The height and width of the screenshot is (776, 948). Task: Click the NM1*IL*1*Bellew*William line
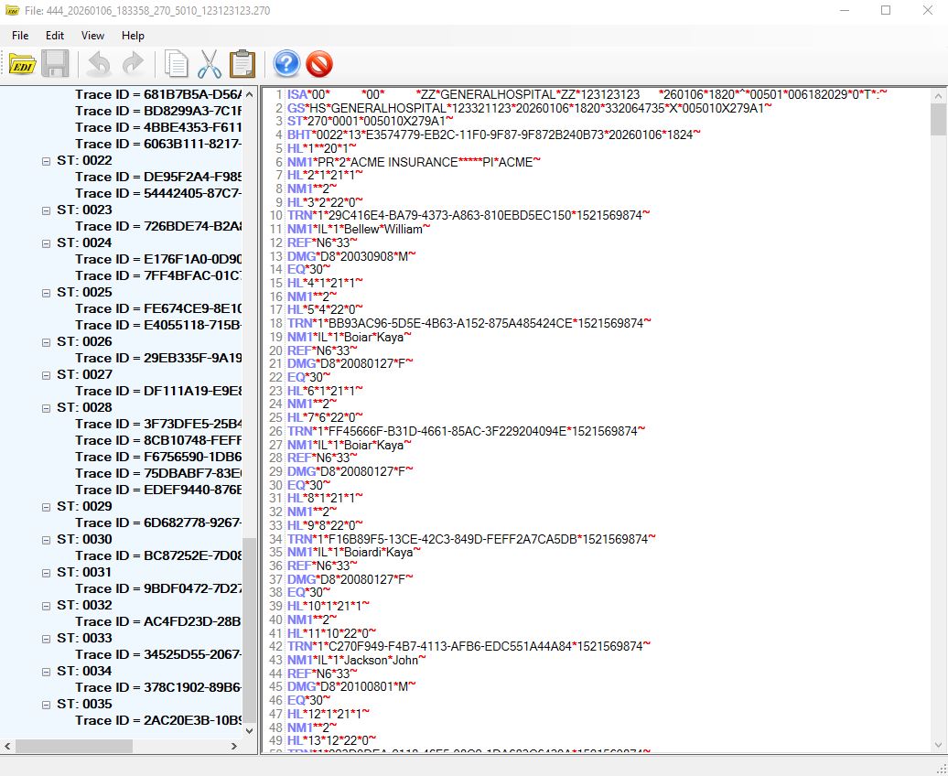coord(359,230)
